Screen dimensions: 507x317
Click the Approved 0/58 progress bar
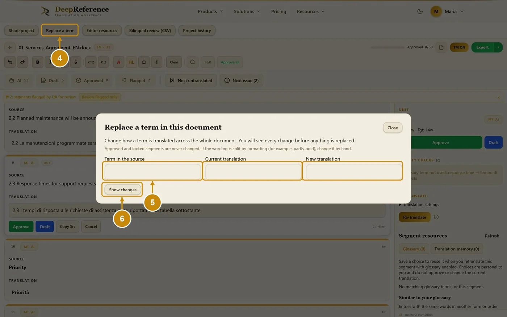tap(387, 47)
